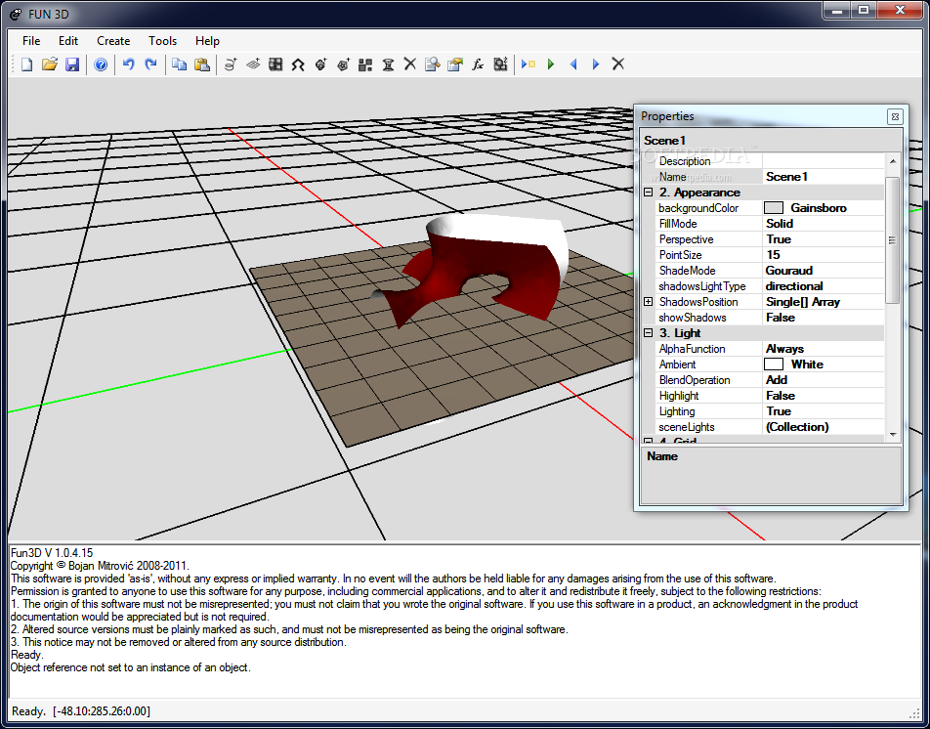Viewport: 930px width, 729px height.
Task: Save the scene with the floppy disk icon
Action: click(72, 64)
